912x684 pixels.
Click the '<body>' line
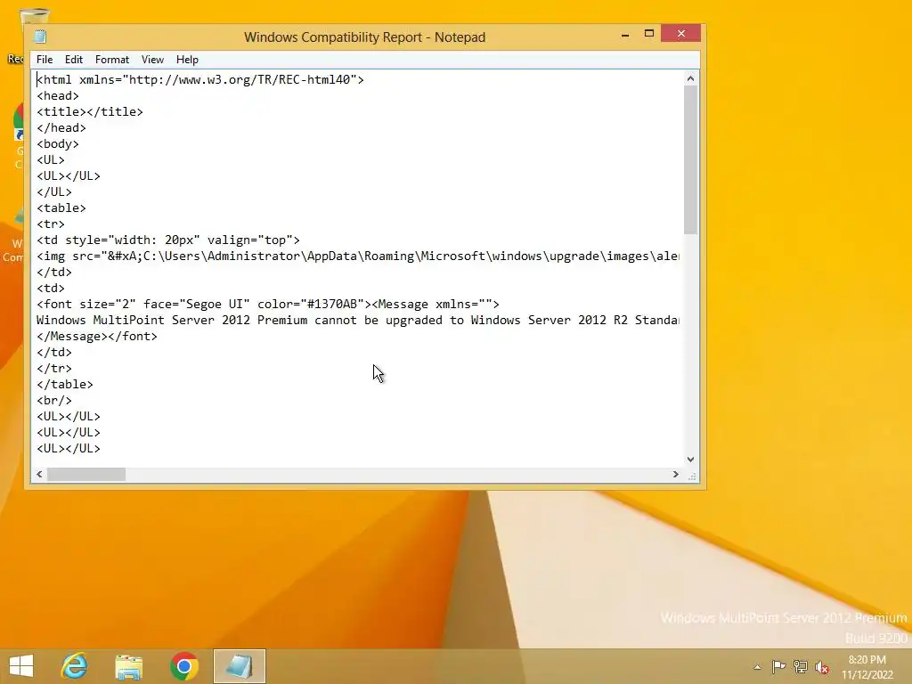[58, 143]
